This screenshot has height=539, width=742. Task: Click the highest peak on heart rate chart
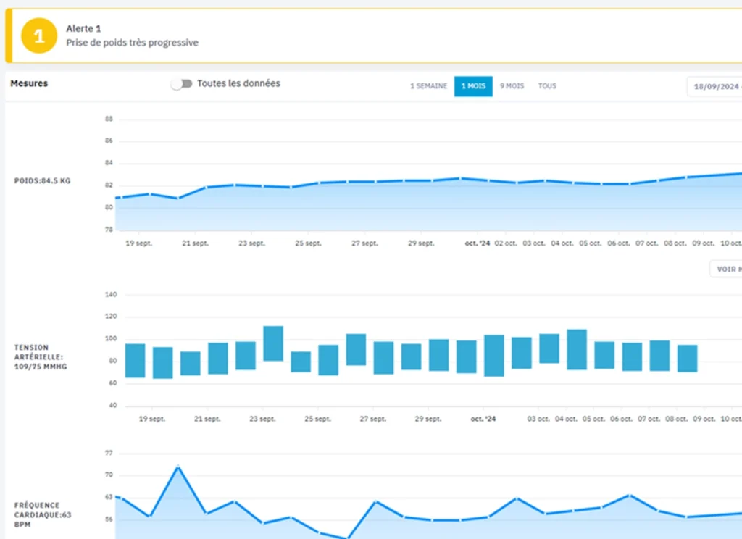[178, 467]
